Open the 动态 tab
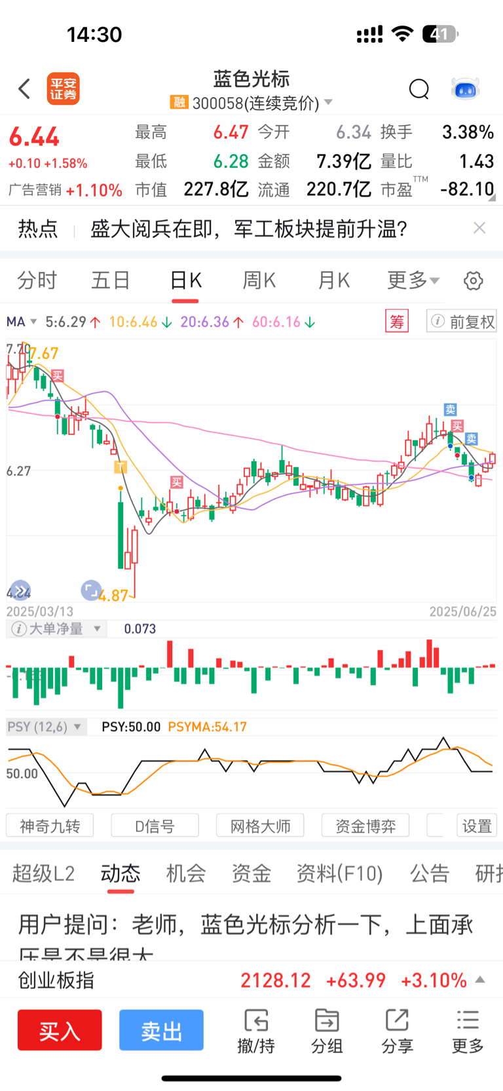Image resolution: width=503 pixels, height=1091 pixels. [121, 873]
